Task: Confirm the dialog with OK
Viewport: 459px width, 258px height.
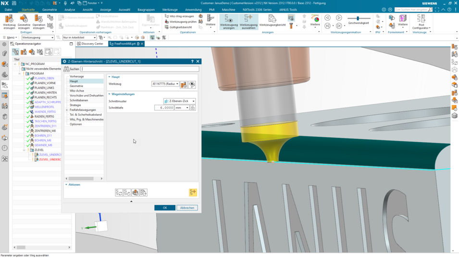Action: (x=165, y=208)
